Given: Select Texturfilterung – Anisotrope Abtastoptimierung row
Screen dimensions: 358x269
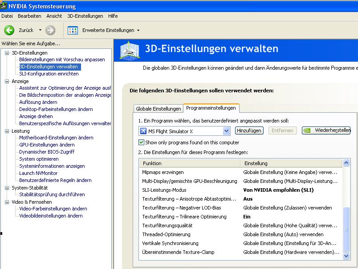Looking at the screenshot, I should pyautogui.click(x=240, y=199).
